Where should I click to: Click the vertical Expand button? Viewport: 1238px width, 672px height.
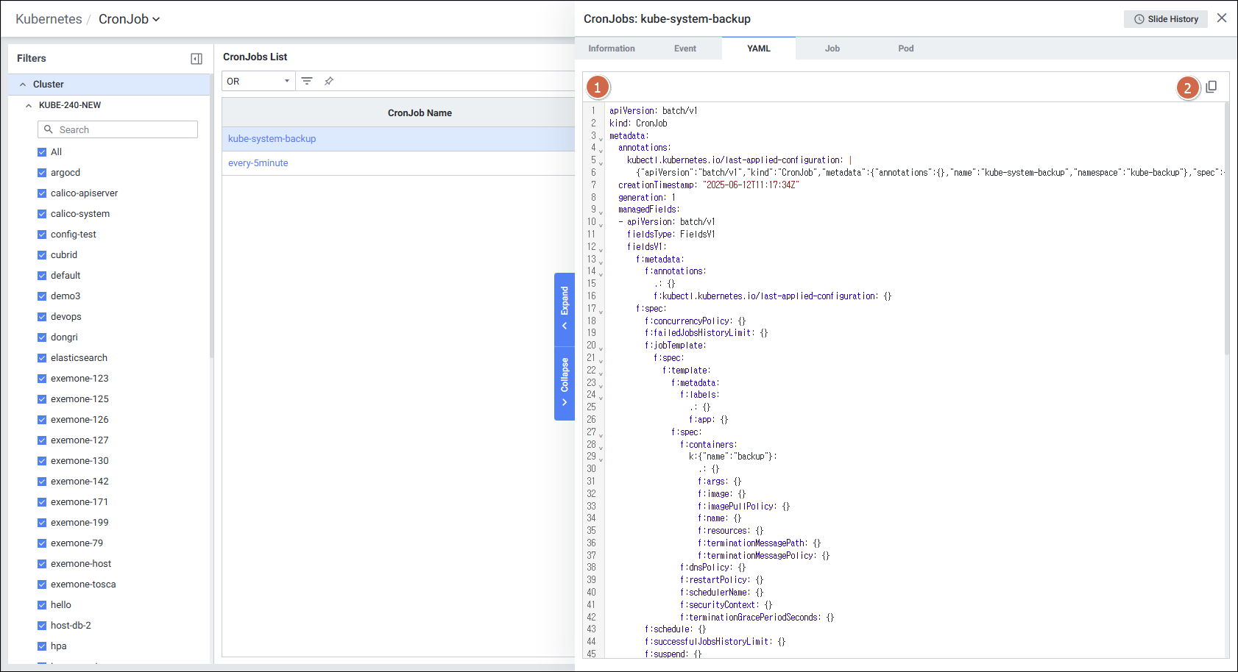[565, 309]
